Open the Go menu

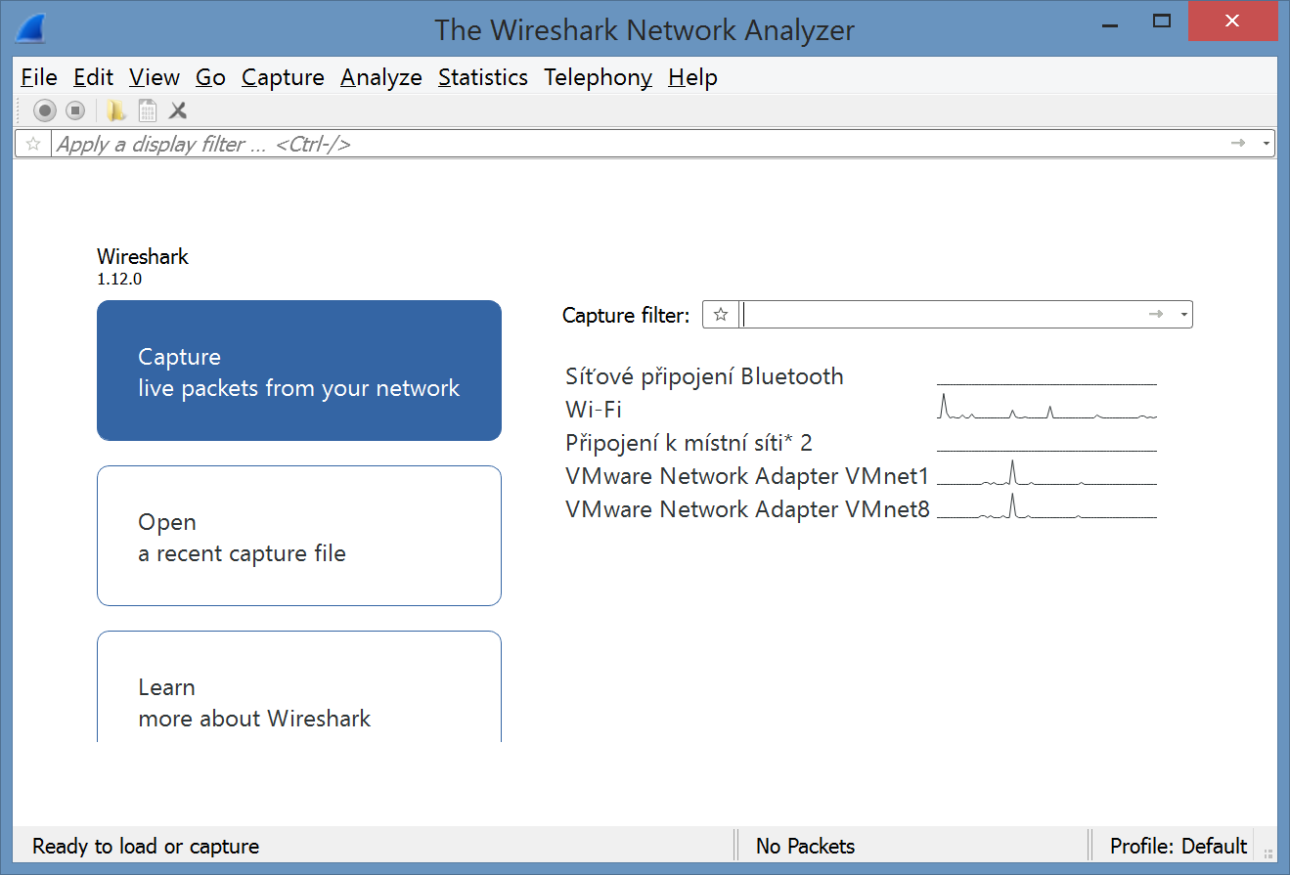point(210,77)
